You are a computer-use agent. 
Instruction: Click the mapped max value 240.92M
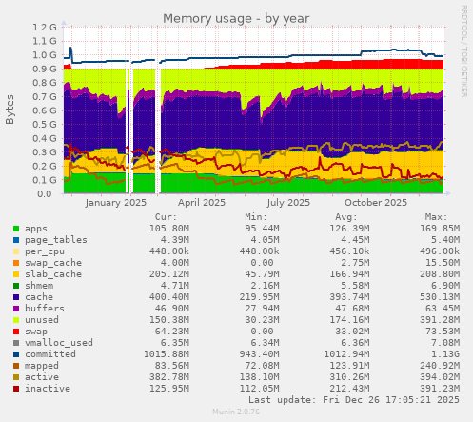pos(440,366)
